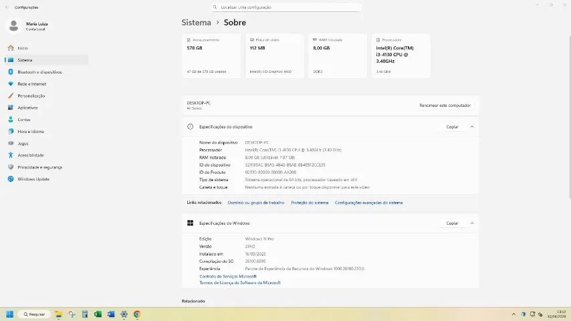This screenshot has height=321, width=571.
Task: Open Calculator from the taskbar
Action: point(85,314)
